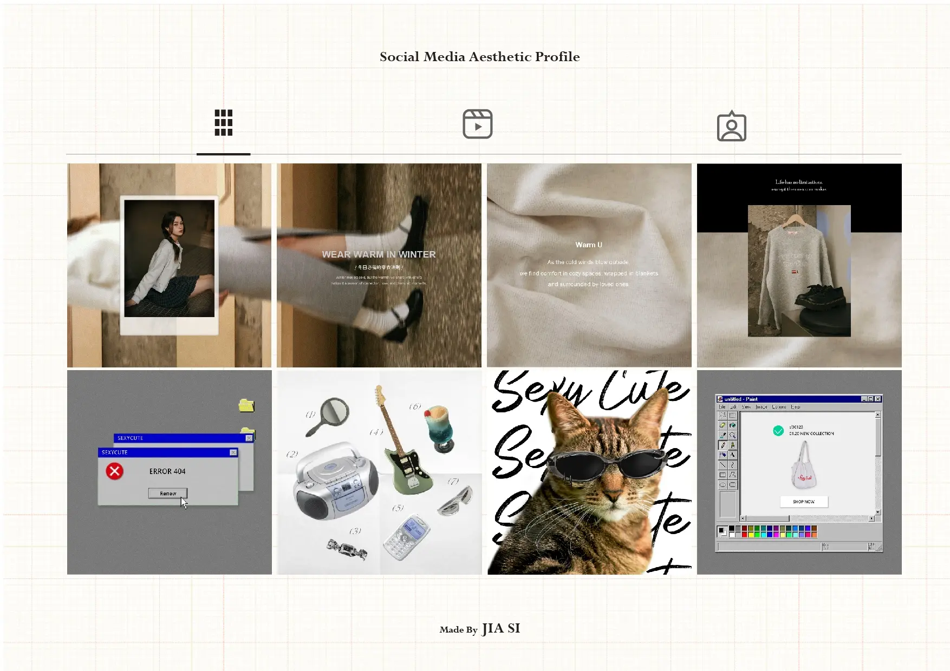Switch to the Reels video tab icon
This screenshot has width=950, height=671.
(477, 124)
